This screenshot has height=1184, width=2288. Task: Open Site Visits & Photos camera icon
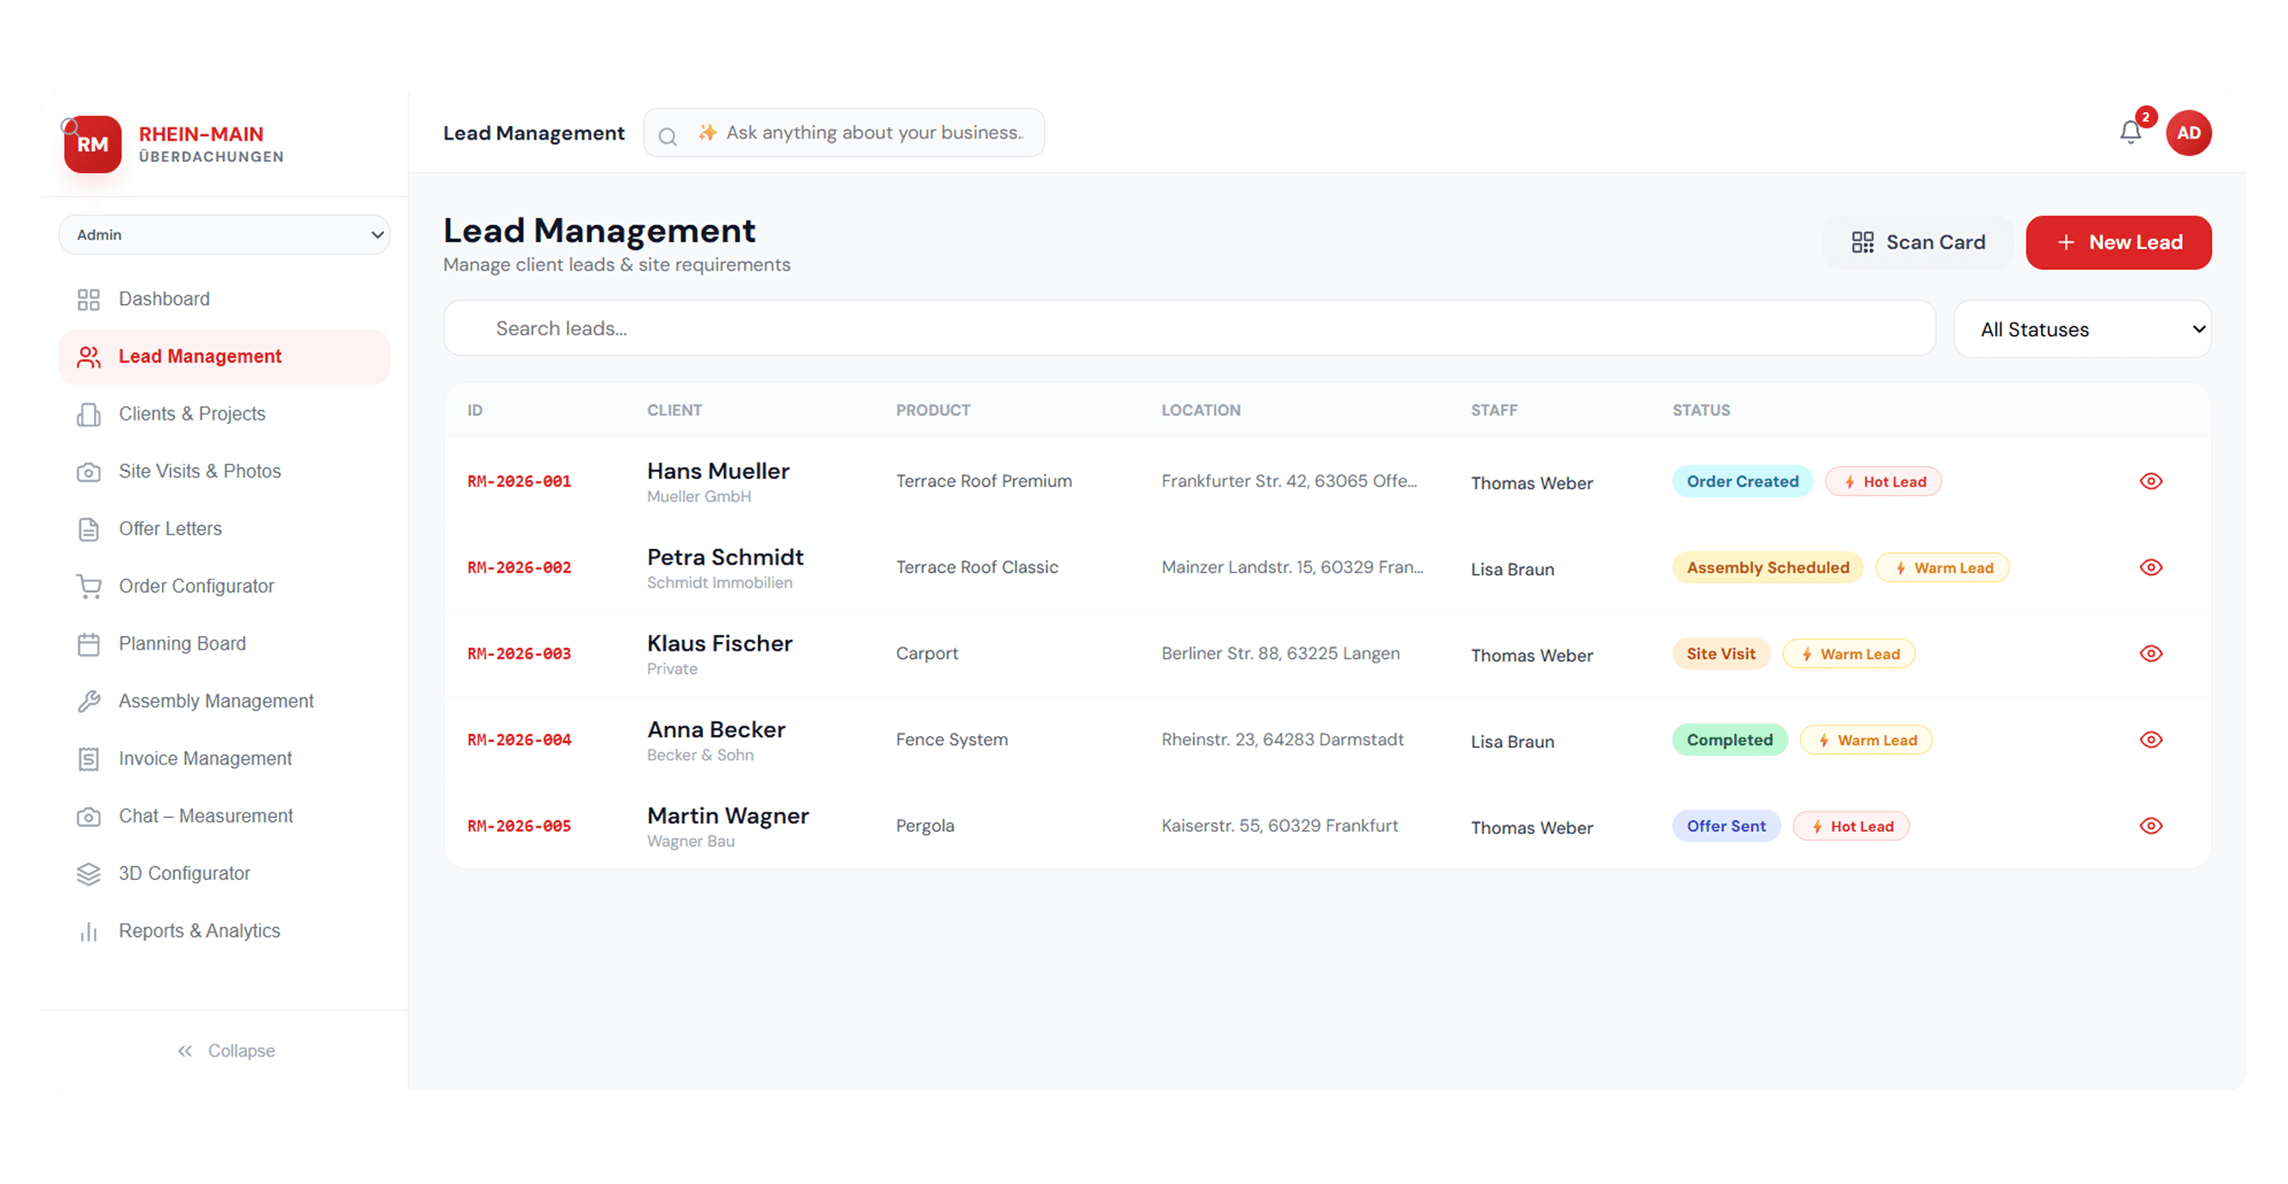pos(89,471)
